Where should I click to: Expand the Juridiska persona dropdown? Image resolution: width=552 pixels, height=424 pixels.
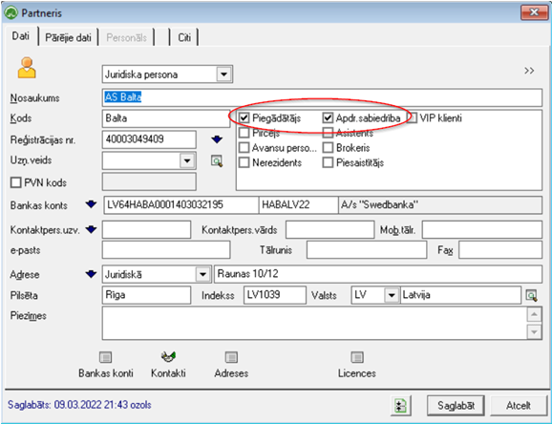pos(223,74)
